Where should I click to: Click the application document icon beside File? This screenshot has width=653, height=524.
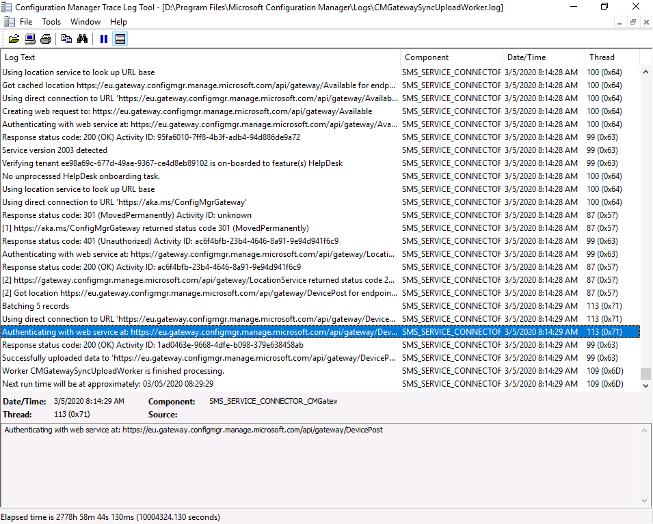[x=9, y=22]
